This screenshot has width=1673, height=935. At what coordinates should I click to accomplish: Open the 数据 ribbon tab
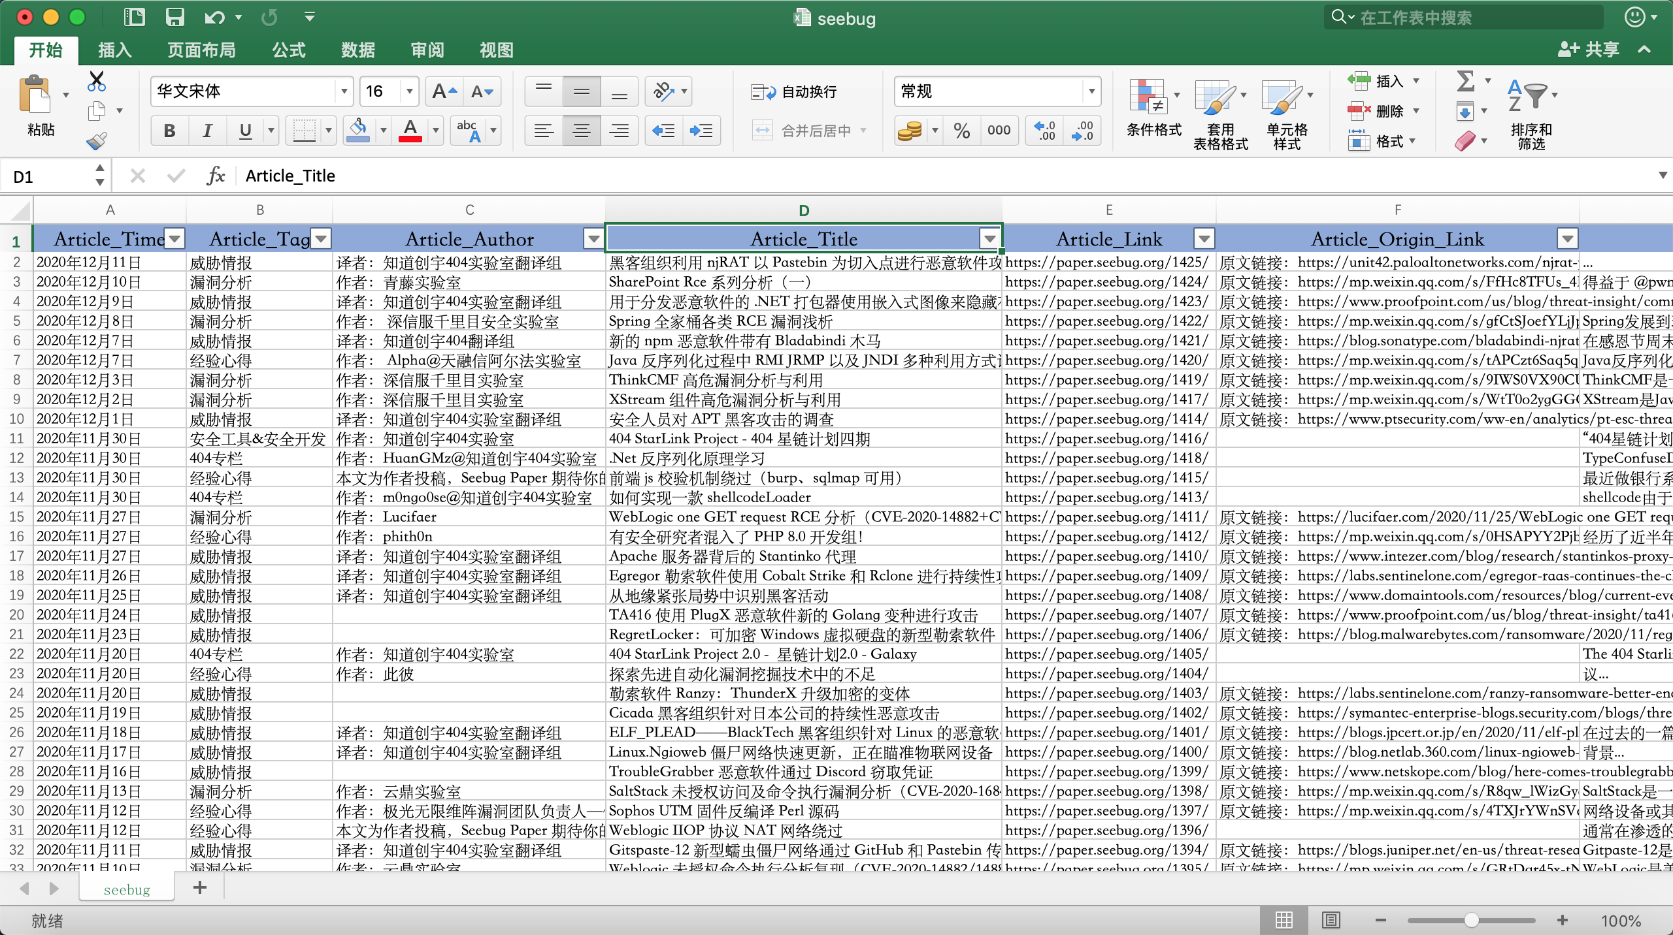click(x=358, y=50)
